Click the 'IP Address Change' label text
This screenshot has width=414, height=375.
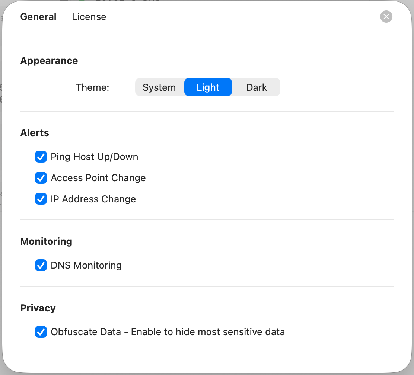[x=93, y=199]
